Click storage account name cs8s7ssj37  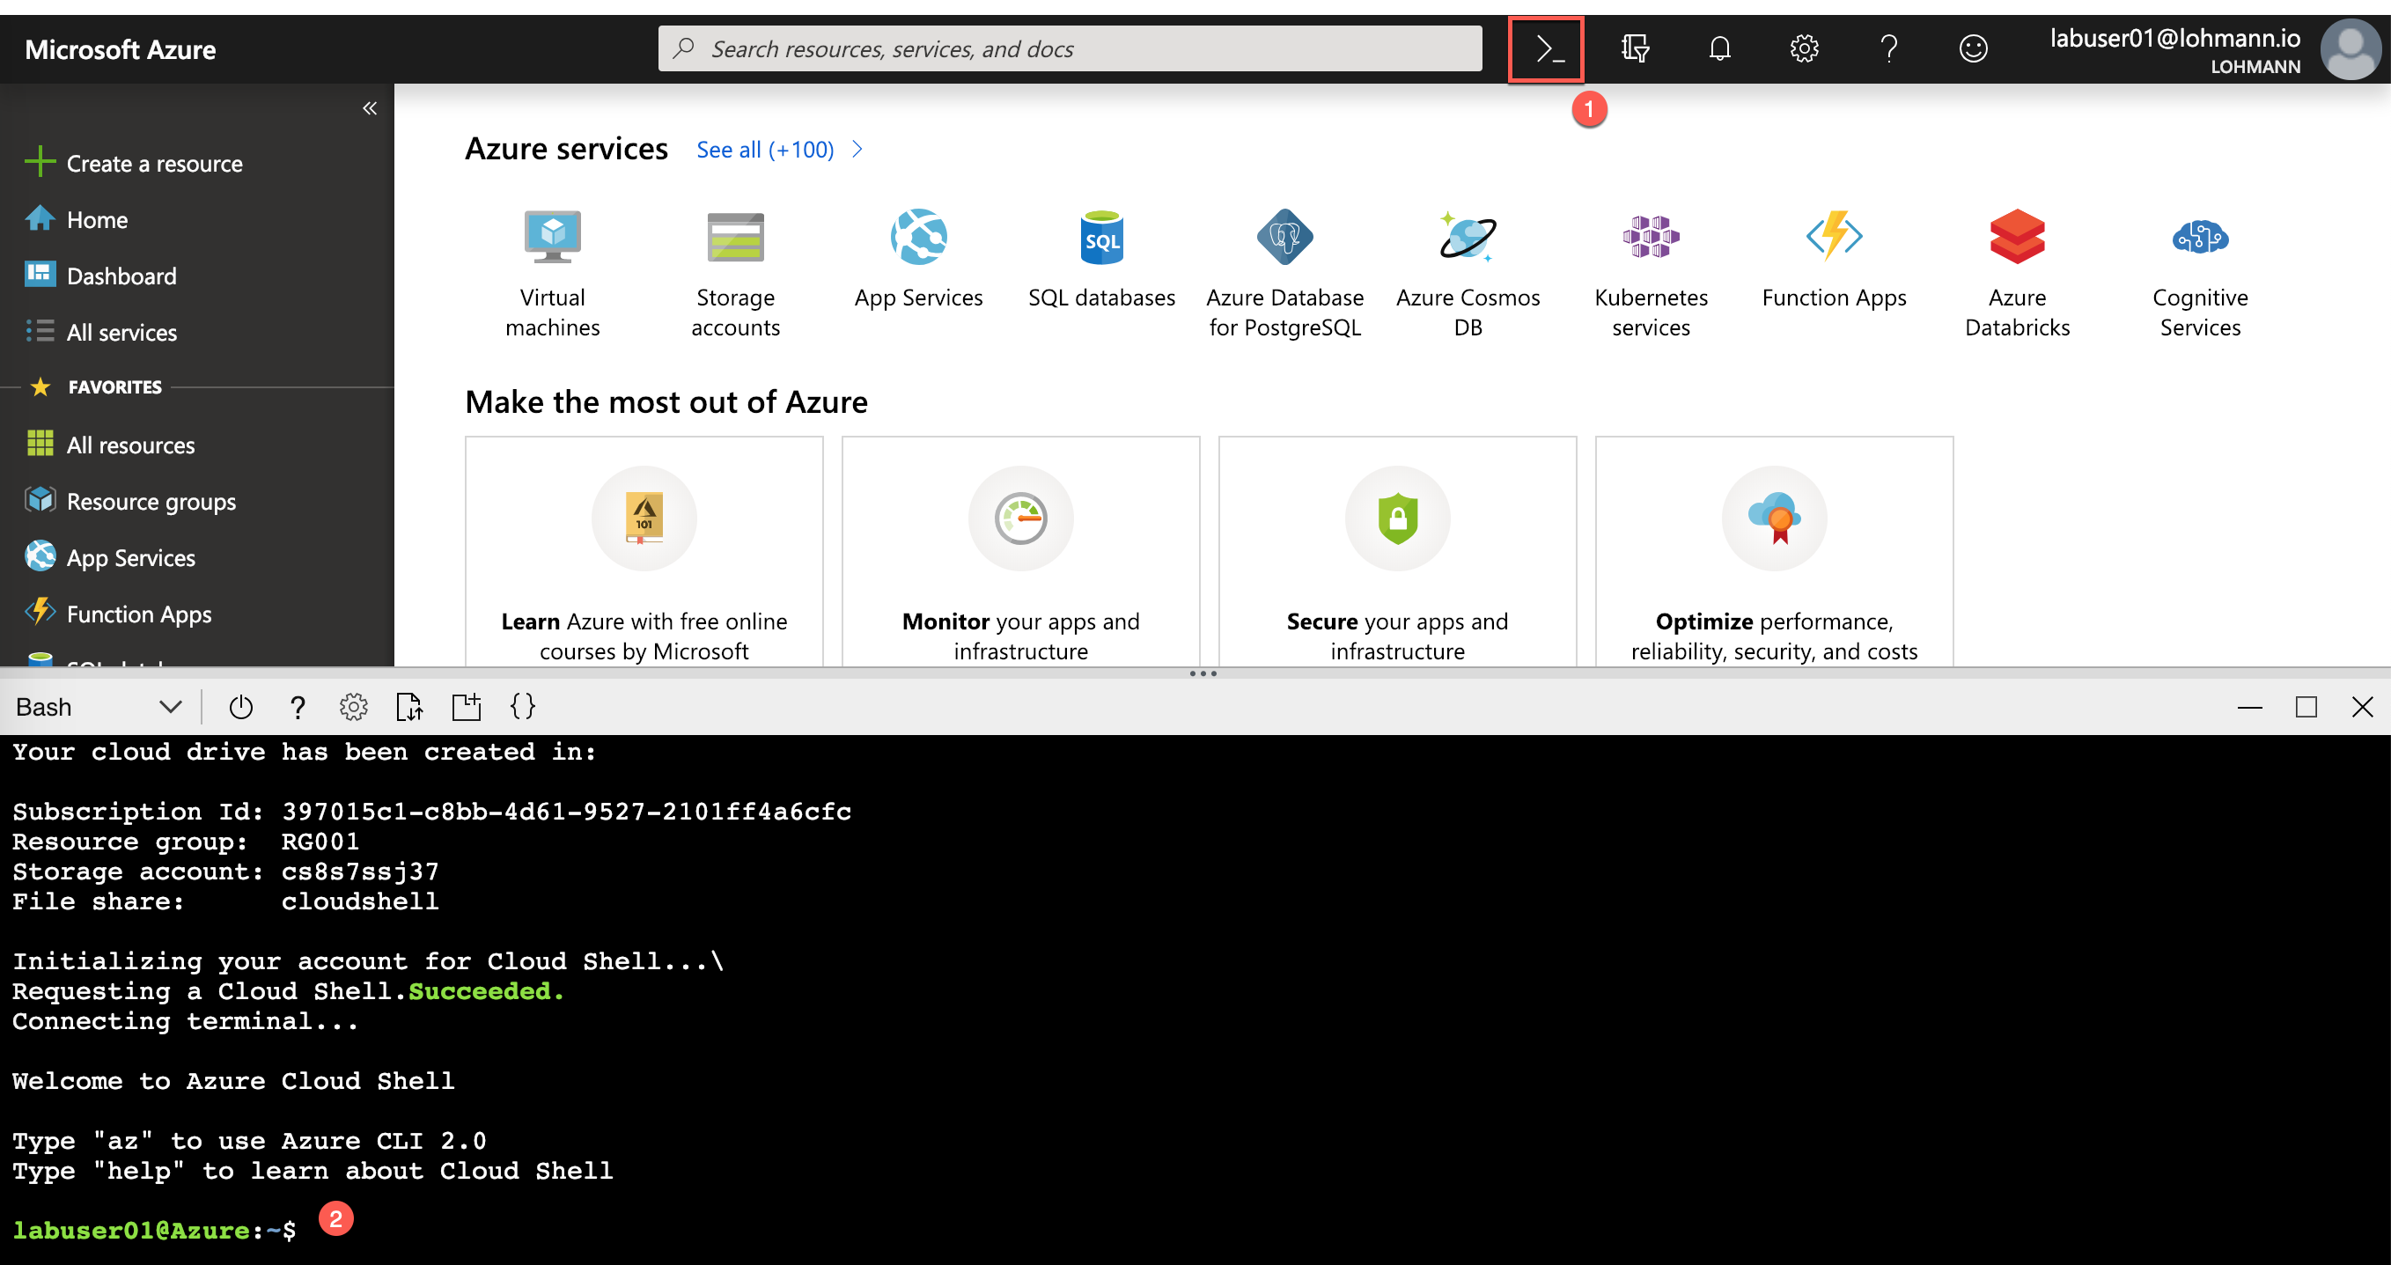tap(360, 872)
